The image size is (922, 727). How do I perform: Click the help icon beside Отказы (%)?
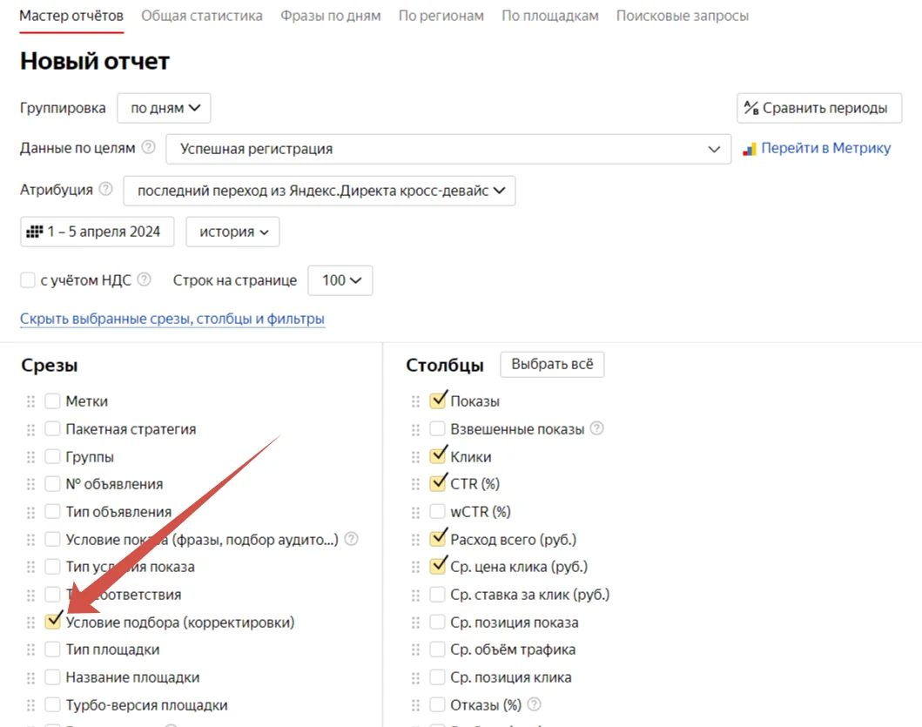[x=534, y=703]
